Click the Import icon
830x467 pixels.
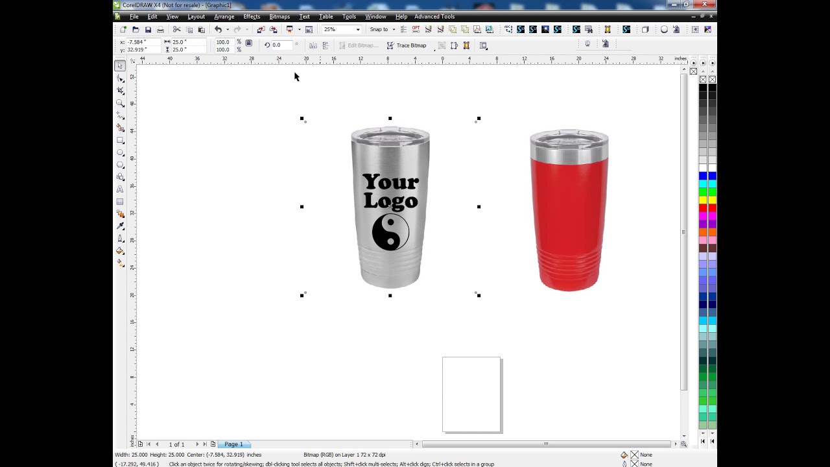click(261, 29)
